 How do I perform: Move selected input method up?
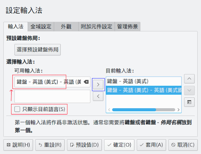tap(189, 78)
